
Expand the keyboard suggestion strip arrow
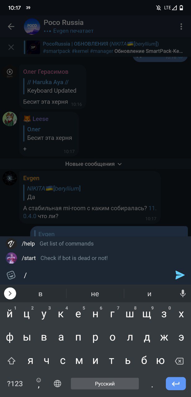click(x=10, y=293)
